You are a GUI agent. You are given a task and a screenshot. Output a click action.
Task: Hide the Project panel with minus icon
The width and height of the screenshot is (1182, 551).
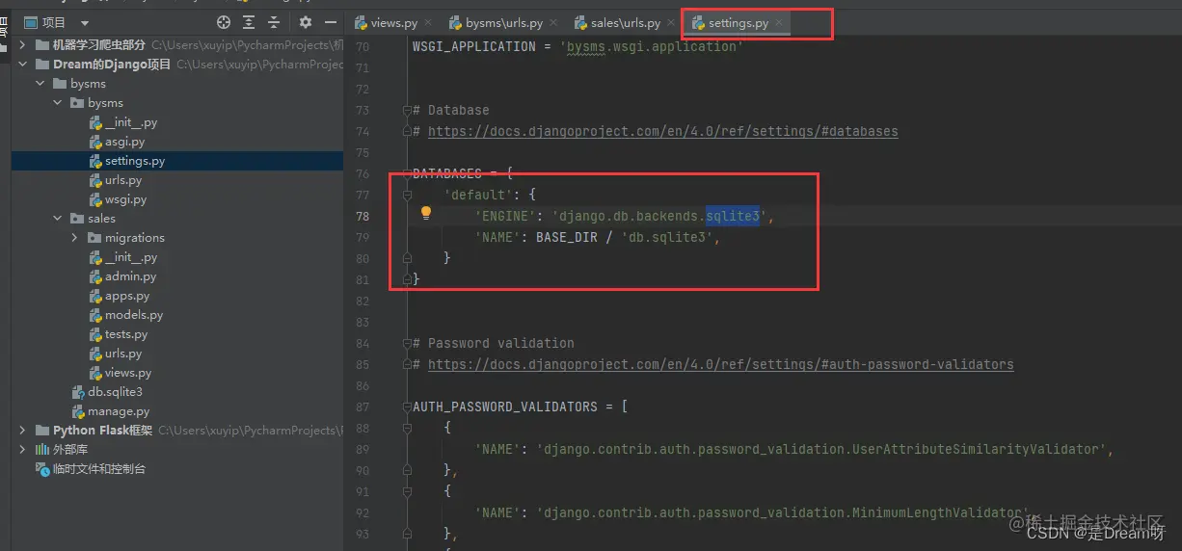[331, 22]
